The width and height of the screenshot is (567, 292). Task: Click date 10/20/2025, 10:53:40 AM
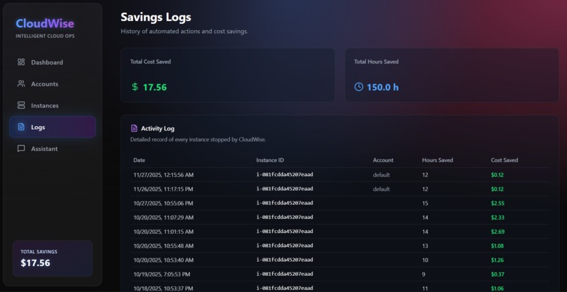[x=163, y=260]
